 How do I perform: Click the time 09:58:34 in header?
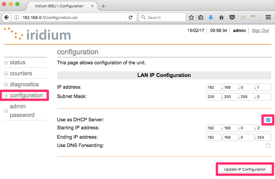[218, 31]
